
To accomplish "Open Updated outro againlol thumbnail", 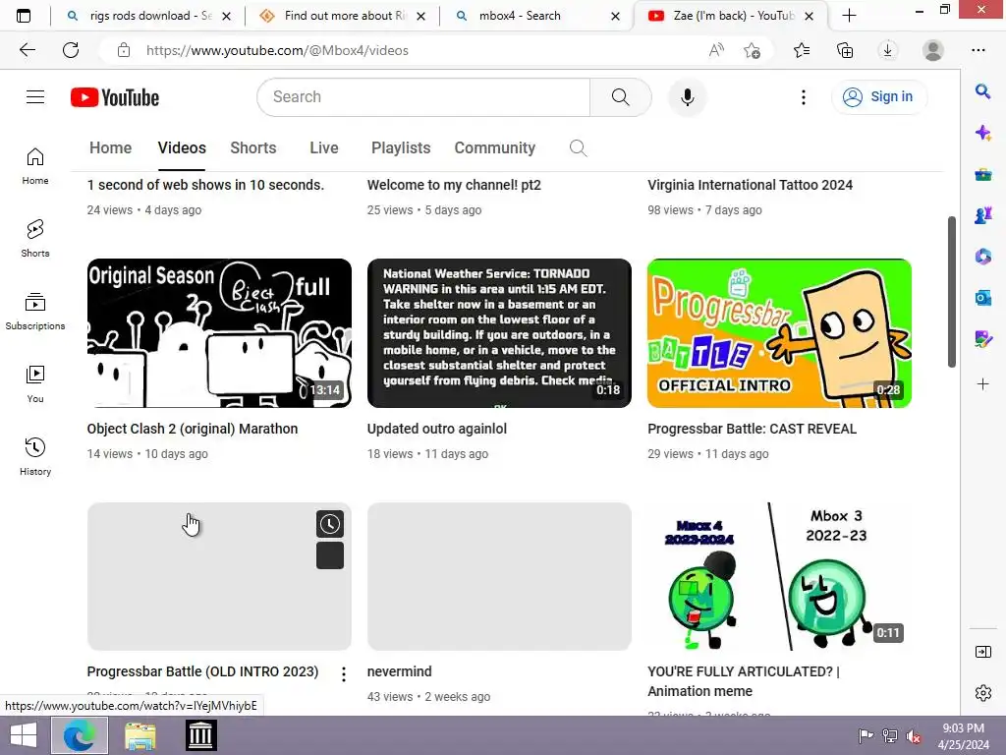I will [499, 332].
